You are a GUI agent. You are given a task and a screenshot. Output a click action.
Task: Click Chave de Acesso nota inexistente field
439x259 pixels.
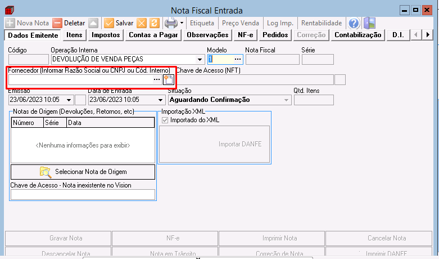(x=83, y=194)
